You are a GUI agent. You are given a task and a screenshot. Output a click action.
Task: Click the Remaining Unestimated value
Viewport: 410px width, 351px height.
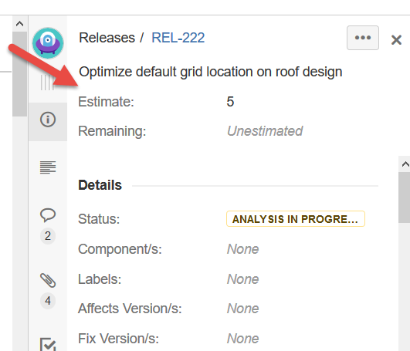tap(265, 131)
